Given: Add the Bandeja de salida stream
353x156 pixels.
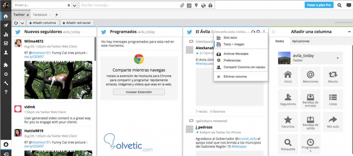Looking at the screenshot, I should click(310, 122).
